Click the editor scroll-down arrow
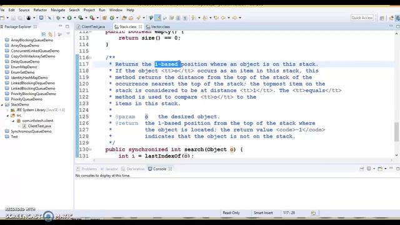The image size is (400, 225). [x=396, y=155]
